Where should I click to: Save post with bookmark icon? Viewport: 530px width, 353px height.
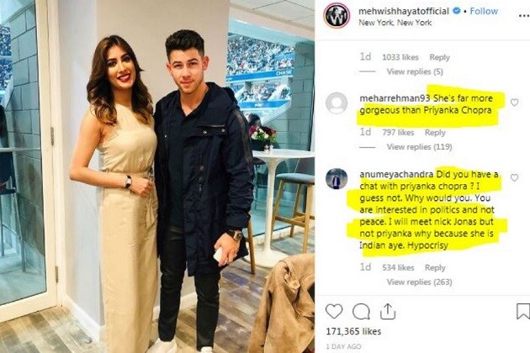coord(523,312)
